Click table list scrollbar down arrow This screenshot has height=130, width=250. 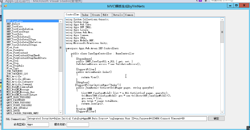point(61,112)
